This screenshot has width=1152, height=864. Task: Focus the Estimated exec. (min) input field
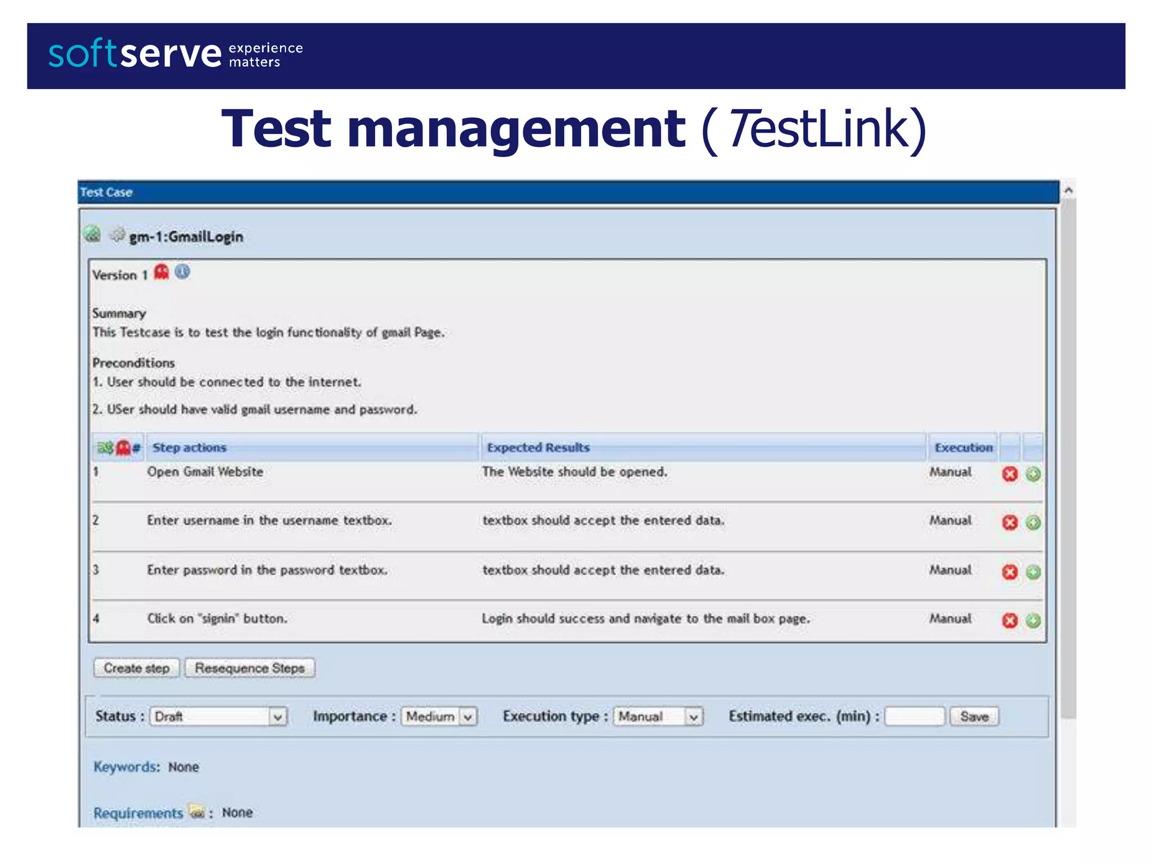tap(915, 717)
